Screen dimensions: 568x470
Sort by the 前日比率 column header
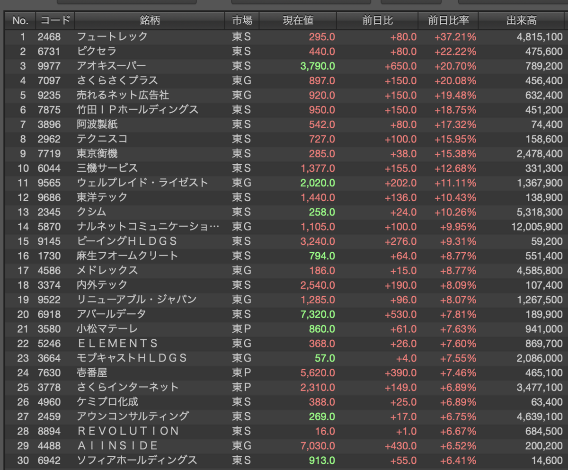448,21
